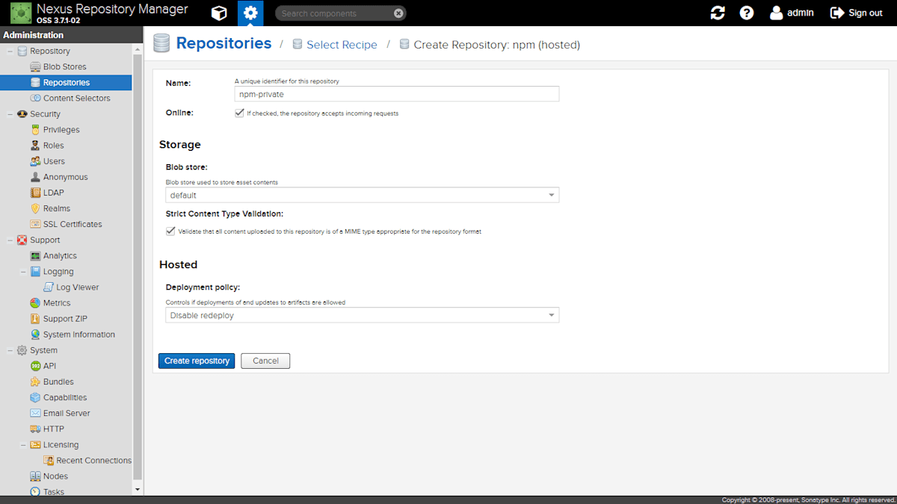897x504 pixels.
Task: Click the Cancel button
Action: click(265, 361)
